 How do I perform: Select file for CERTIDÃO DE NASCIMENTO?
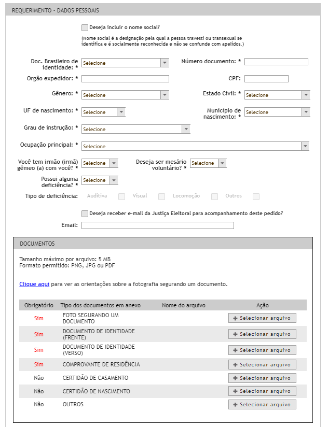(262, 391)
